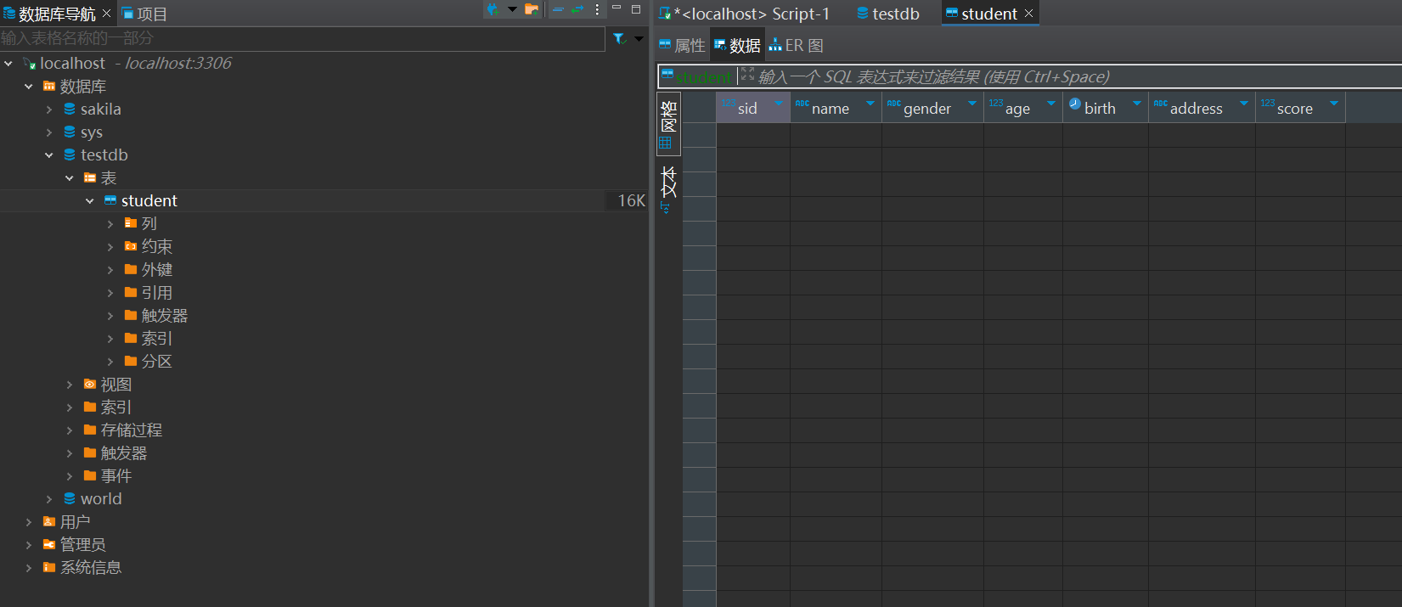1402x607 pixels.
Task: Collapse the localhost connection node
Action: 8,64
